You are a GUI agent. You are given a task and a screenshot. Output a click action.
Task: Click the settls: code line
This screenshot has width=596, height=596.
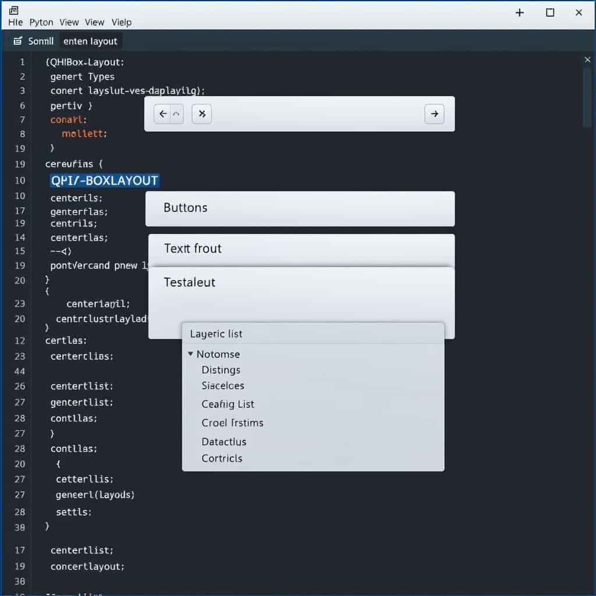pos(74,512)
